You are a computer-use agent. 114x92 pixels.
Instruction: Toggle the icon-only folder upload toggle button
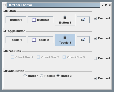[x=83, y=40]
